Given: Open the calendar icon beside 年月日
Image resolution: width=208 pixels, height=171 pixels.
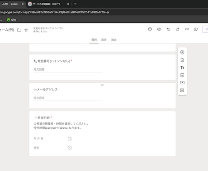Looking at the screenshot, I should pyautogui.click(x=70, y=139).
